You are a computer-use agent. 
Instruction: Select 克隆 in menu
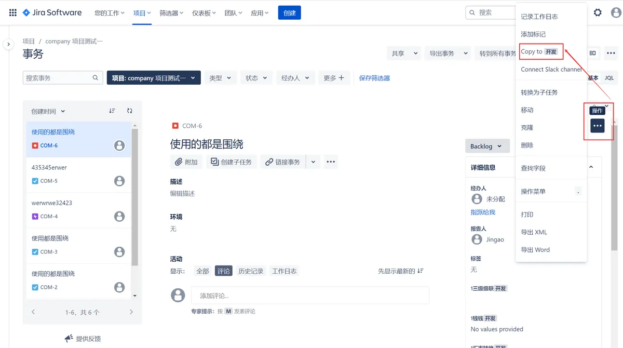[551, 128]
